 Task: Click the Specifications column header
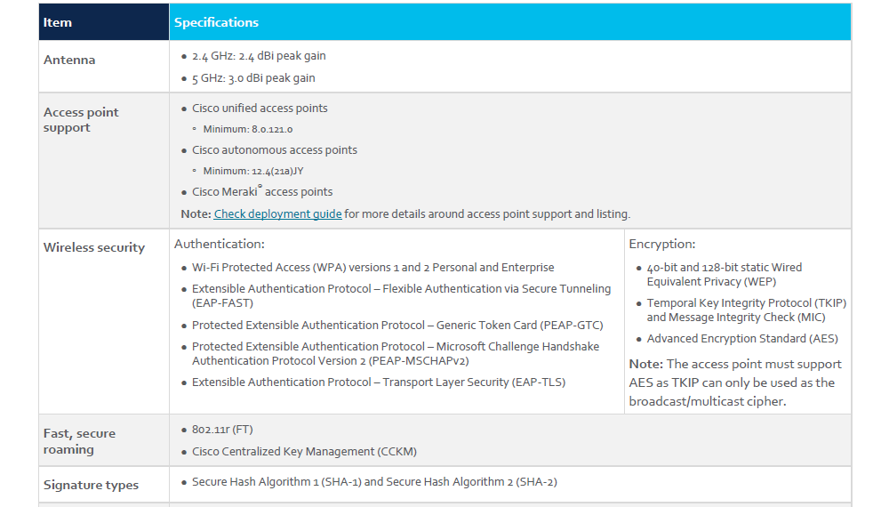(216, 22)
